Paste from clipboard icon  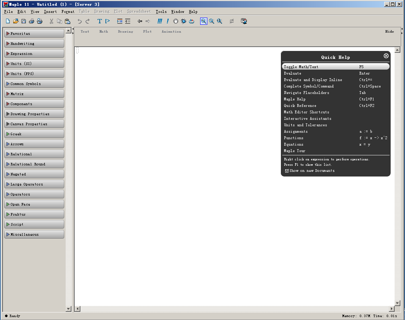[67, 21]
